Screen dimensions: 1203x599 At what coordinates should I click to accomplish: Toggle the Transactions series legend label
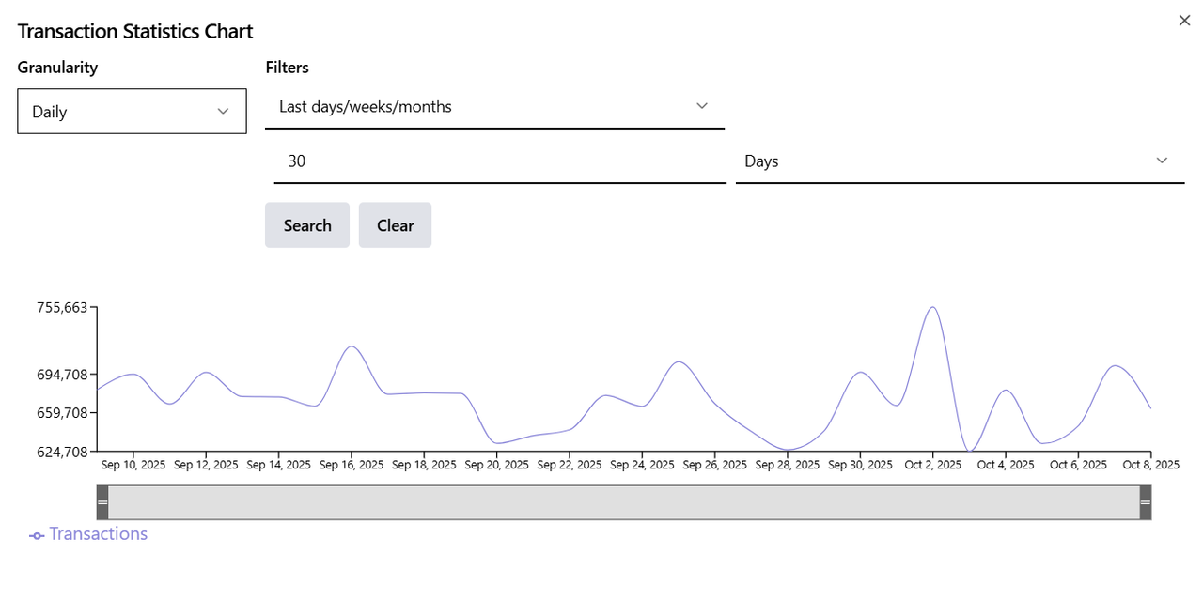coord(99,534)
